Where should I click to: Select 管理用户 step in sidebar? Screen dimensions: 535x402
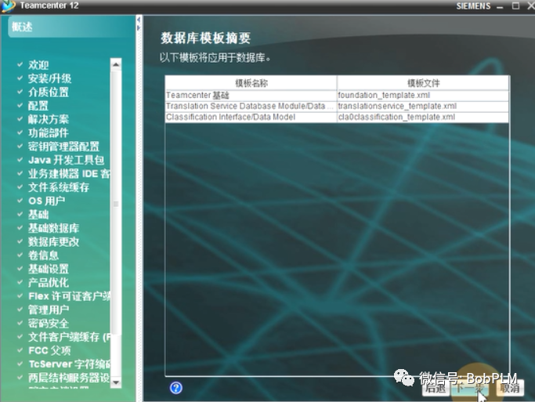(48, 310)
